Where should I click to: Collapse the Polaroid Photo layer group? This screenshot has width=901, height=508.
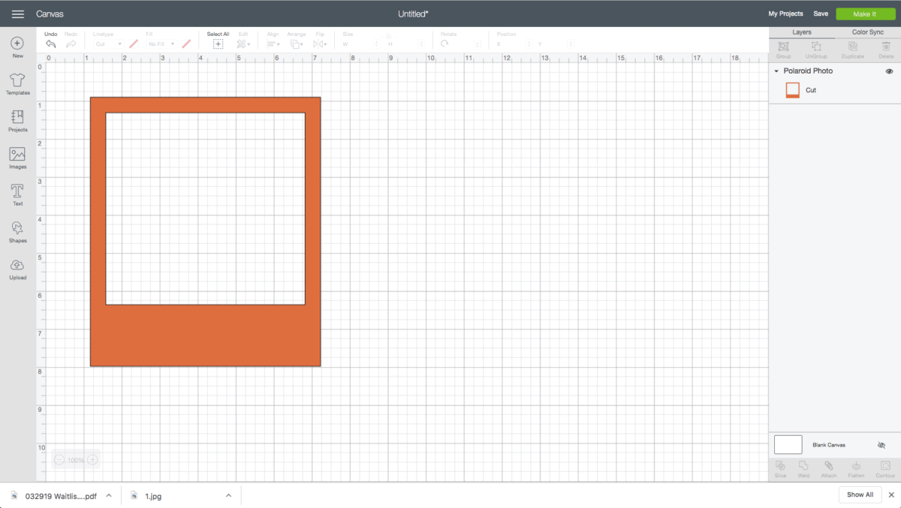point(776,71)
